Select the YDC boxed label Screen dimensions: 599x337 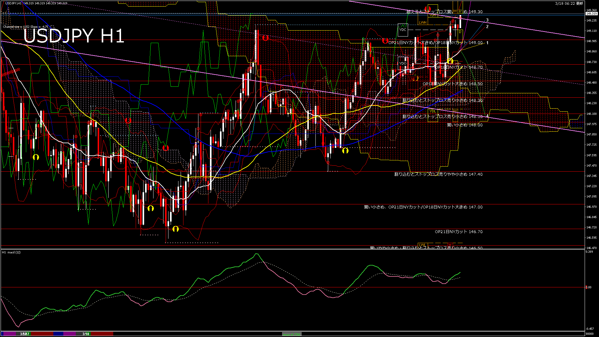pyautogui.click(x=403, y=30)
